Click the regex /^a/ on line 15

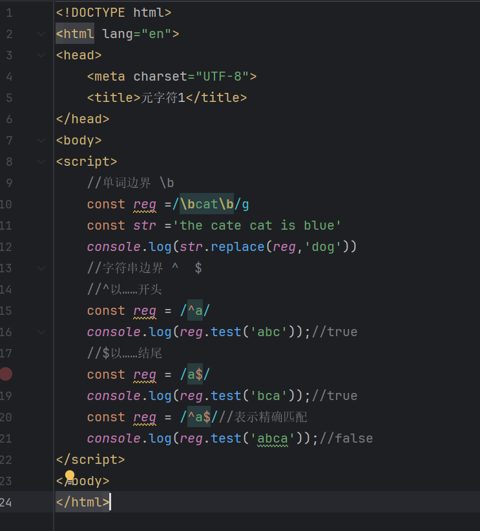pos(195,310)
